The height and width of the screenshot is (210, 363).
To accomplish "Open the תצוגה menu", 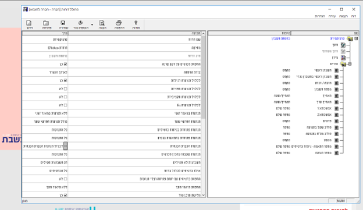I will point(343,16).
